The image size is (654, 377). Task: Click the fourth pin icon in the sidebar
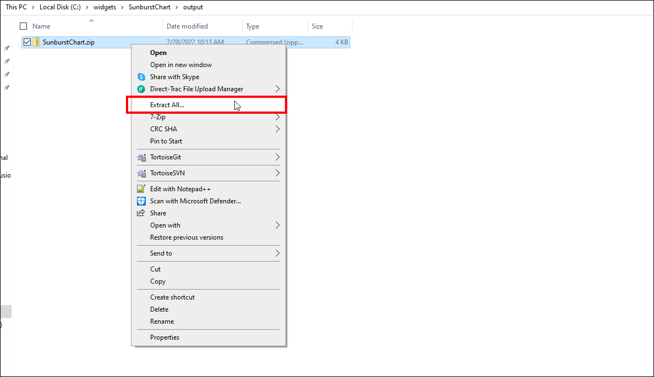pos(7,88)
